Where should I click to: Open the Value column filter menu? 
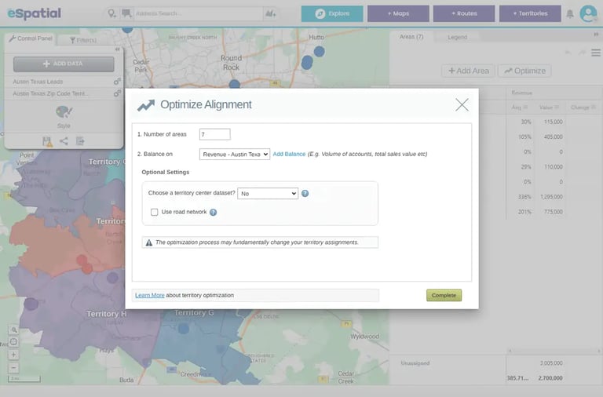point(557,107)
